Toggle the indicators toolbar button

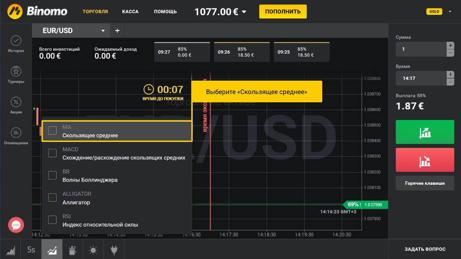[52, 250]
